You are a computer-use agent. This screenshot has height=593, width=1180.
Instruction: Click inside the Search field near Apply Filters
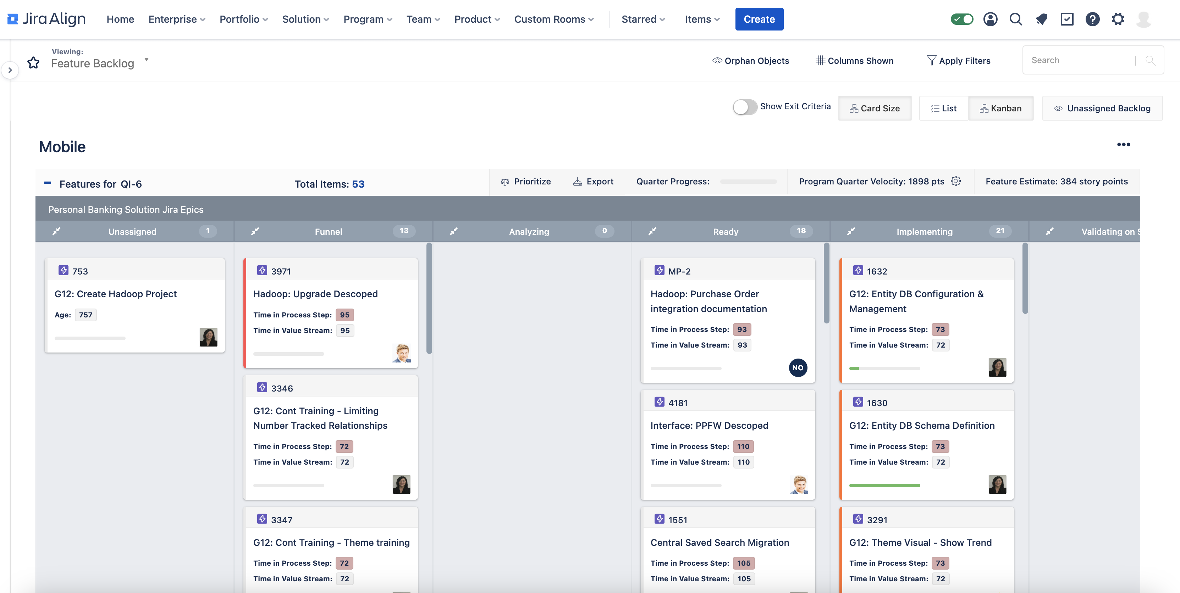click(1081, 60)
